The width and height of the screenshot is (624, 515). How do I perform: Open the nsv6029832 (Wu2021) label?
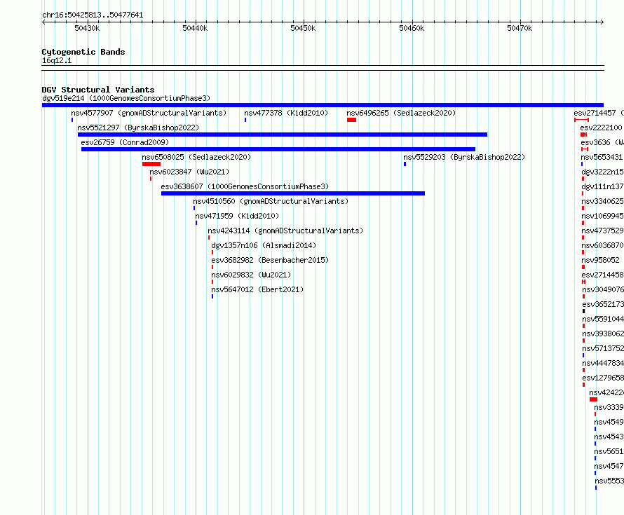pos(251,275)
